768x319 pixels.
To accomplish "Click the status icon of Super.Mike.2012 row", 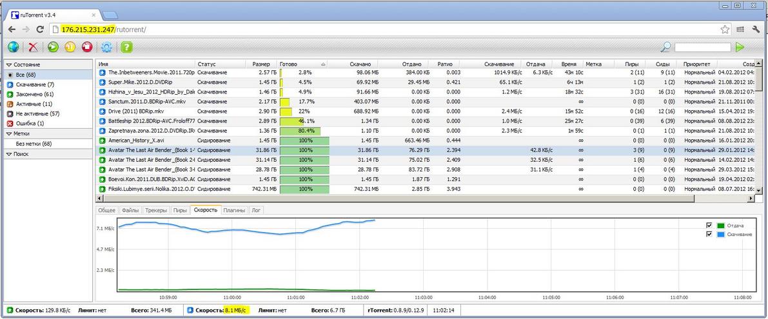I will pyautogui.click(x=103, y=82).
